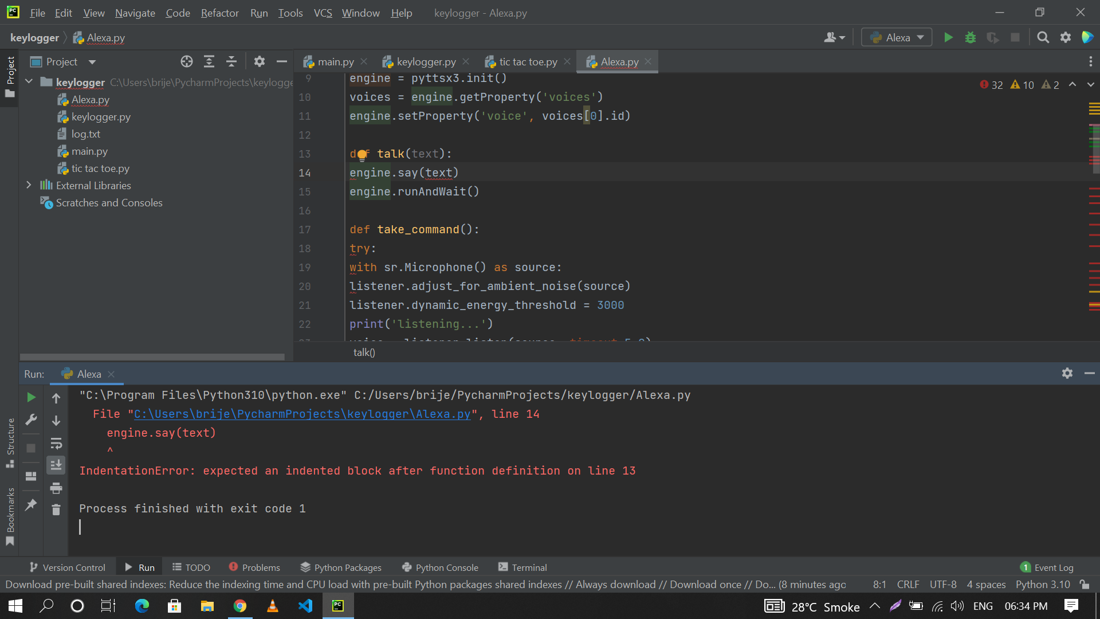Rerun the Alexa script in the Run panel
The height and width of the screenshot is (619, 1100).
[31, 397]
